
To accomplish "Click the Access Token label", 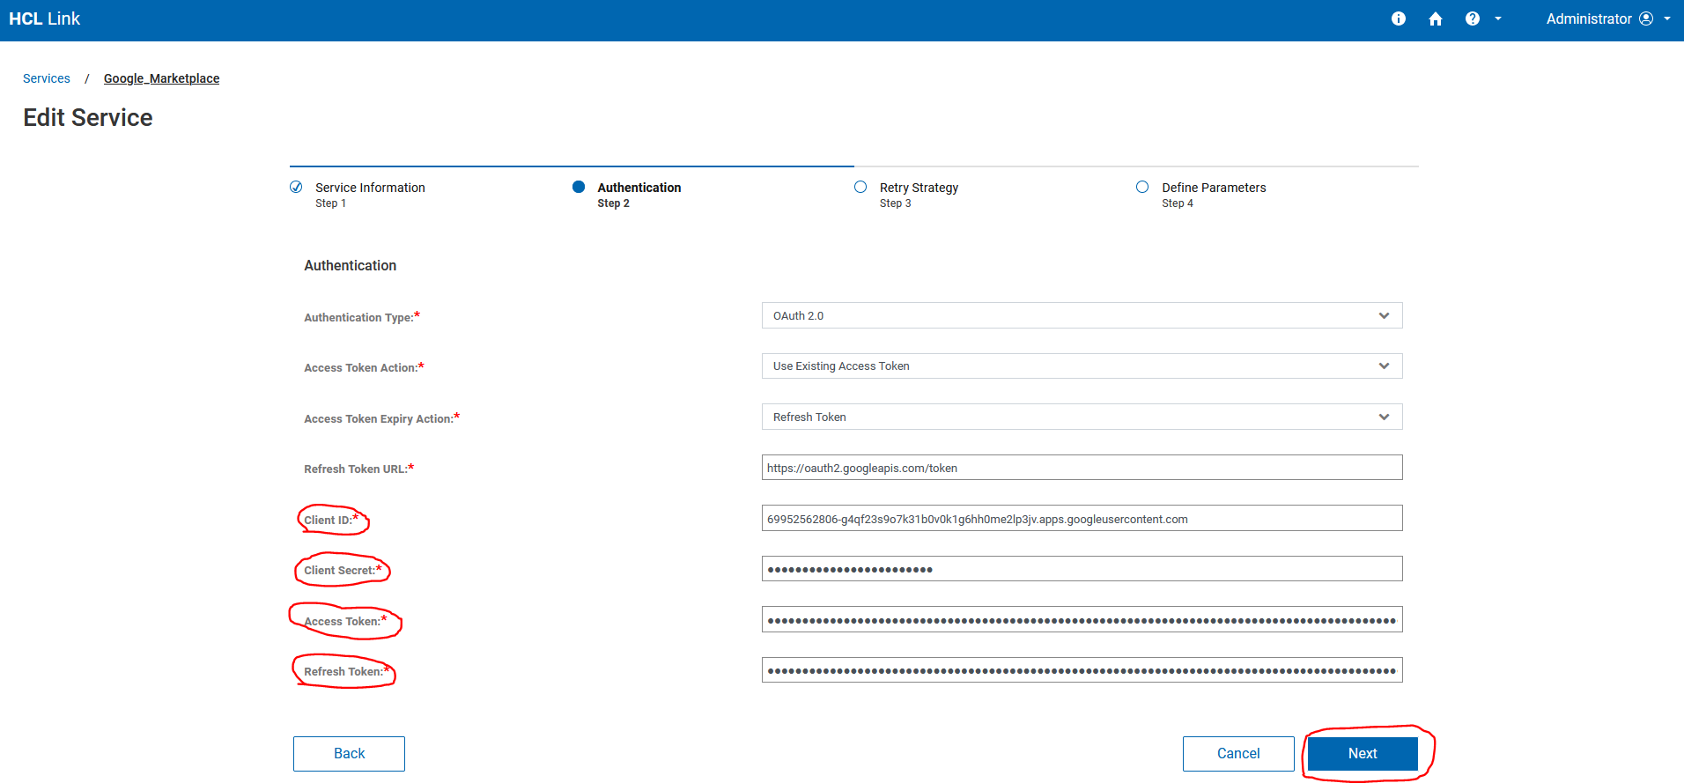I will 345,621.
